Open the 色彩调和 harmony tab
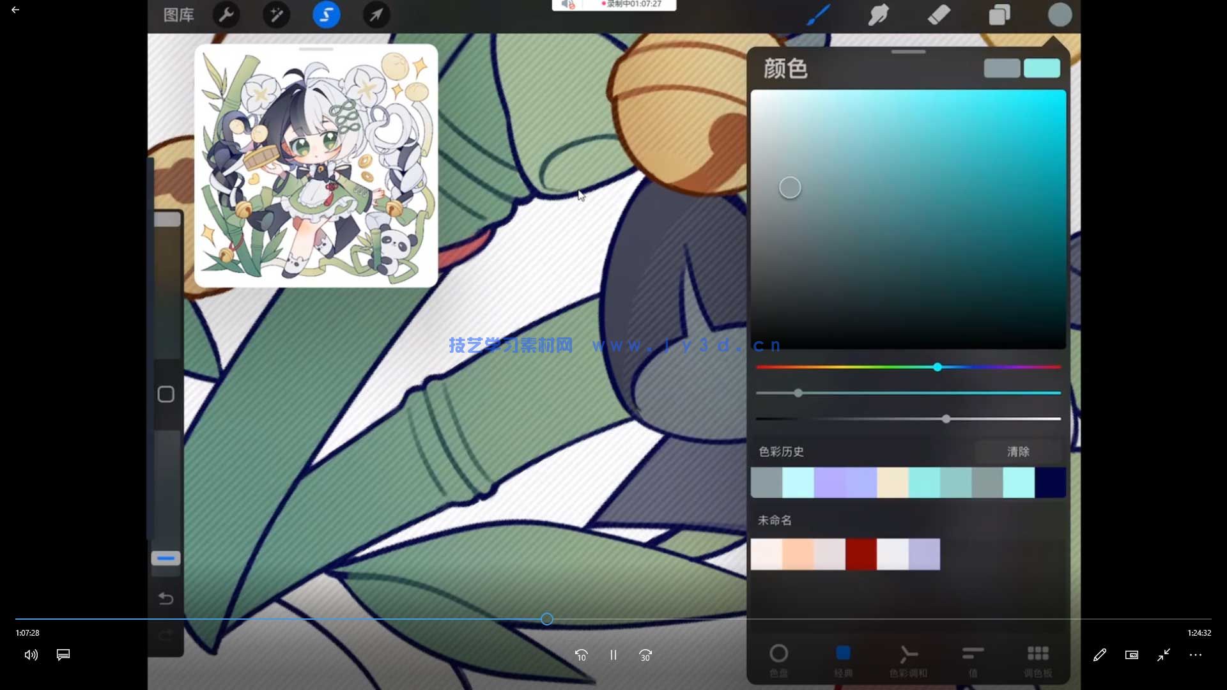 click(x=908, y=659)
